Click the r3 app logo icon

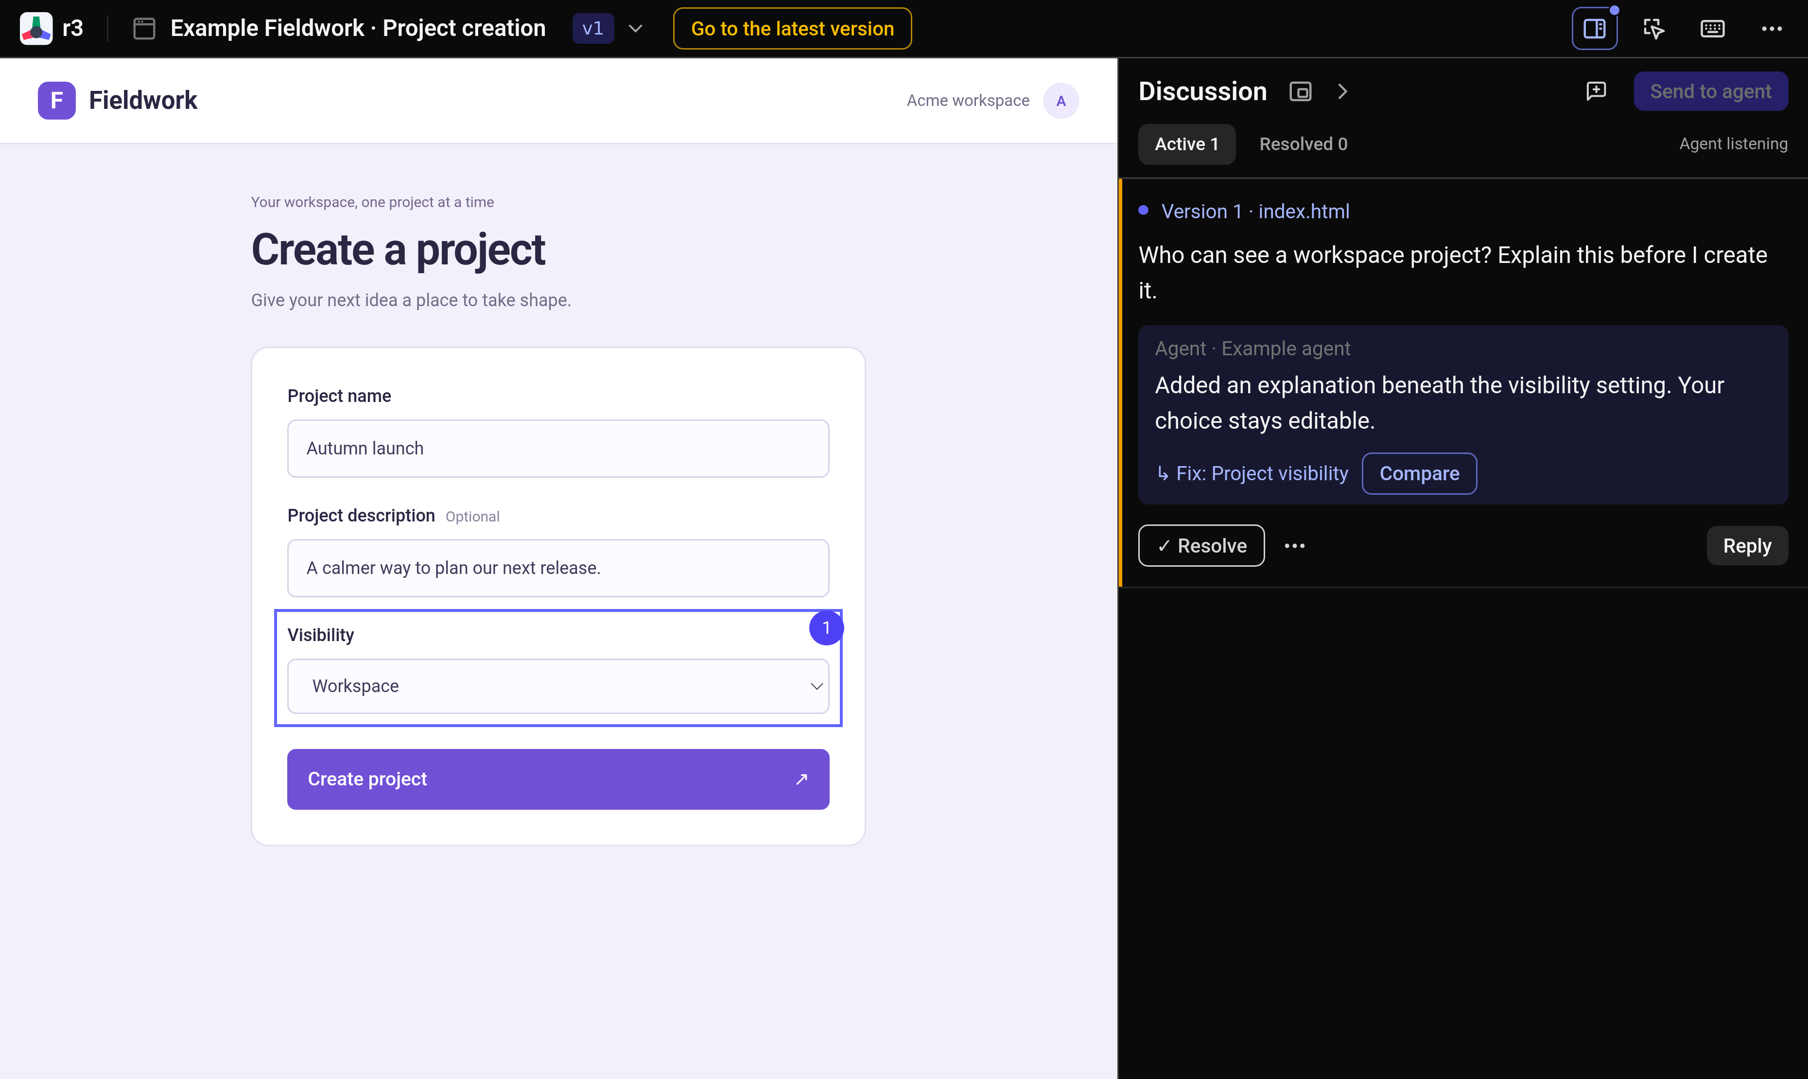pos(35,28)
